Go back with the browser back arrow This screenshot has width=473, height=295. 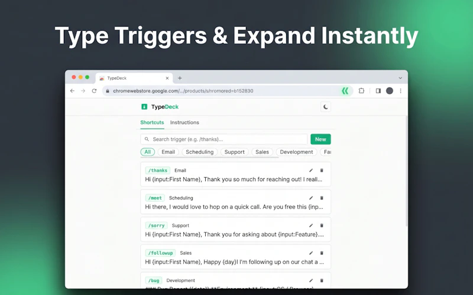(72, 91)
